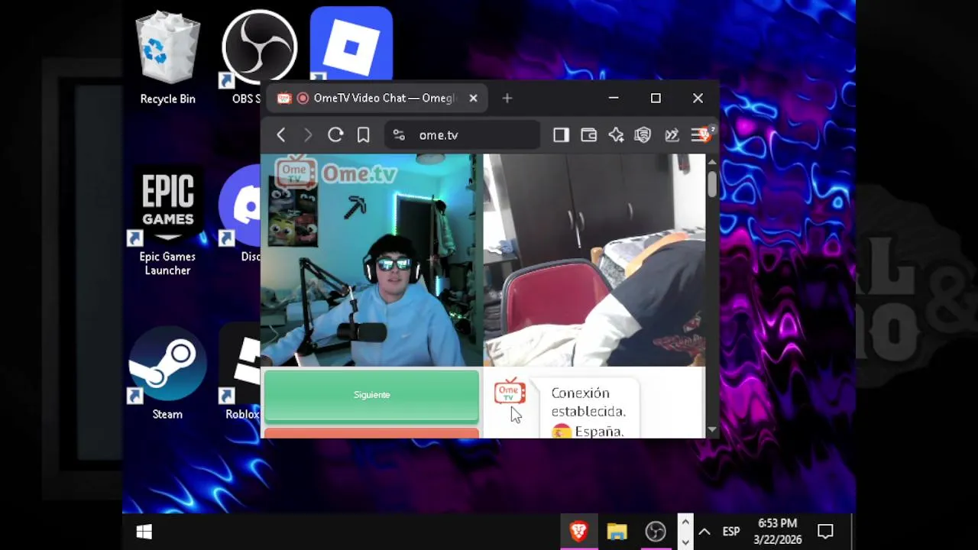Viewport: 978px width, 550px height.
Task: Click the OmeTV icon in chat message
Action: pyautogui.click(x=510, y=392)
